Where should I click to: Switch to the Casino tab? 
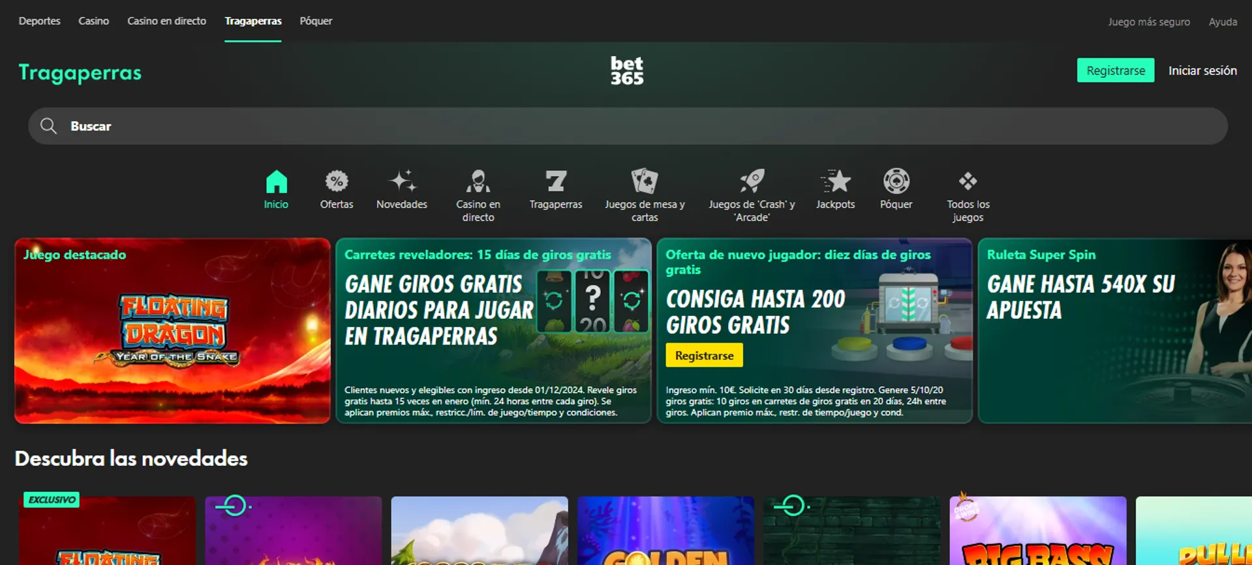tap(93, 21)
